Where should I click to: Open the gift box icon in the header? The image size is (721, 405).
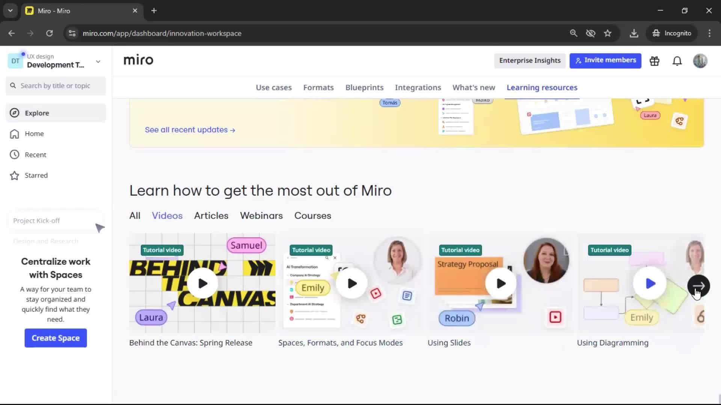655,61
